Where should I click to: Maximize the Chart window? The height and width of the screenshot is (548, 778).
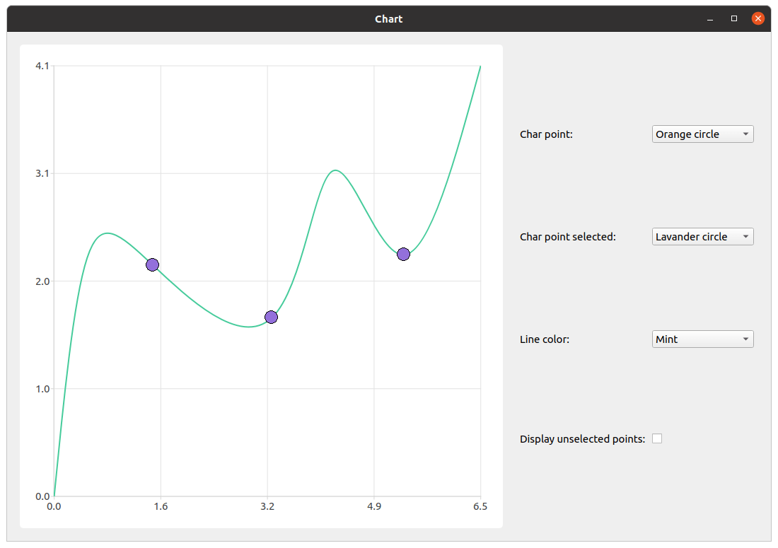(733, 18)
